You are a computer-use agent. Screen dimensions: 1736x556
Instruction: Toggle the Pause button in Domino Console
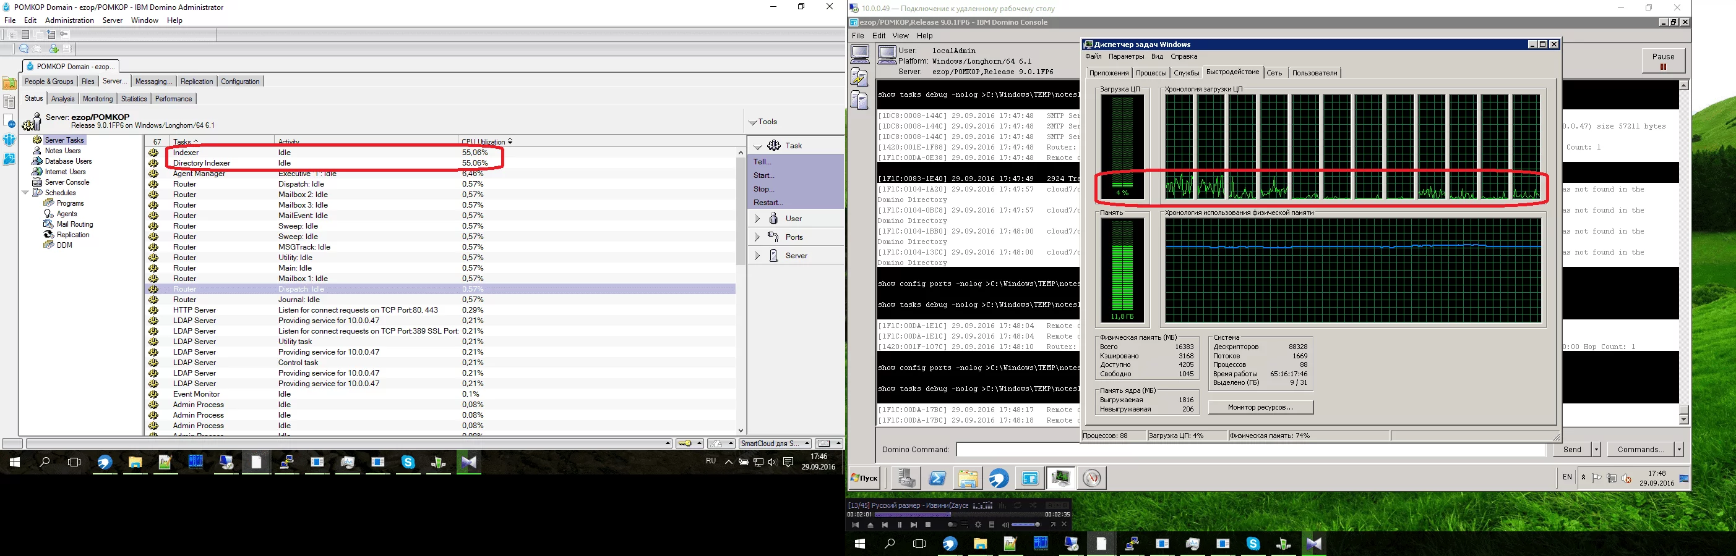click(x=1662, y=61)
